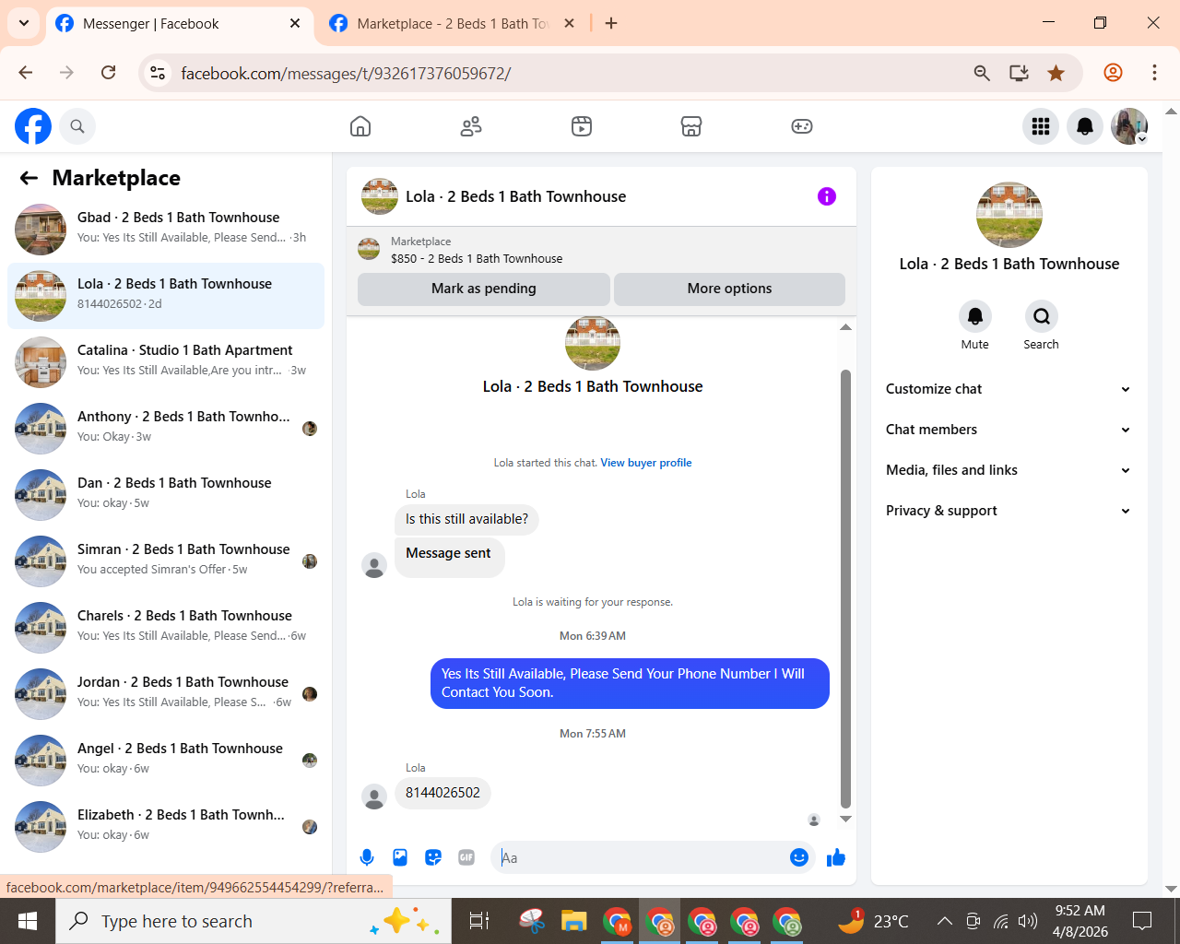Image resolution: width=1180 pixels, height=944 pixels.
Task: Open the Marketplace storefront icon
Action: click(691, 126)
